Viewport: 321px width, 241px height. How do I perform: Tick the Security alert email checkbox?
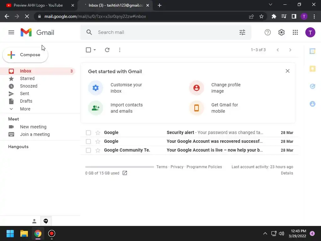point(88,133)
